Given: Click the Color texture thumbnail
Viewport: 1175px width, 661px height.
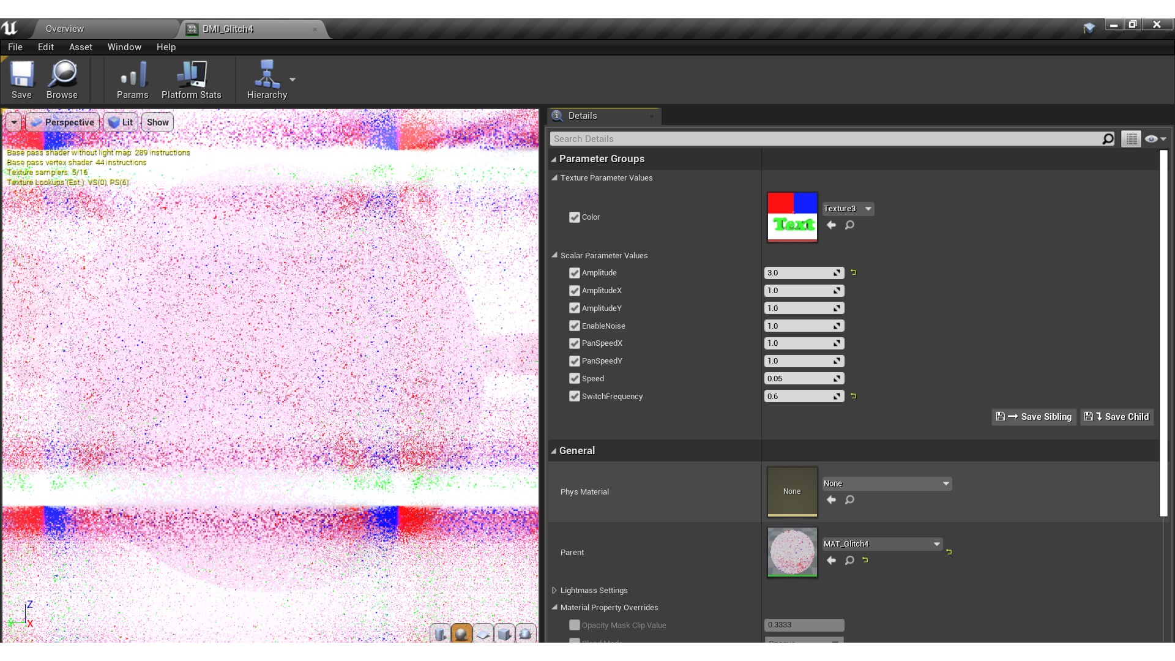Looking at the screenshot, I should pos(792,216).
